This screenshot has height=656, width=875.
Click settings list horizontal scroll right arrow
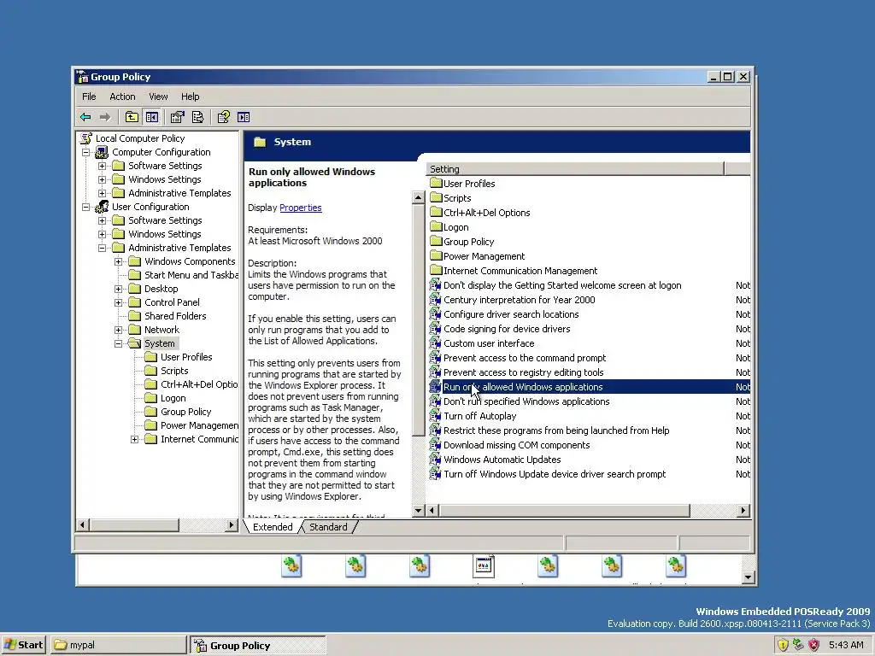743,510
